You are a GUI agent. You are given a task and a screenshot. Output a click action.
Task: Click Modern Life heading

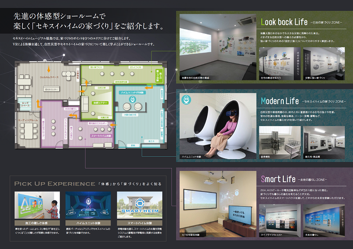tap(280, 101)
